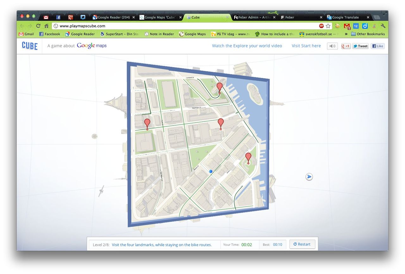Restart the current level
The image size is (405, 274).
click(302, 244)
